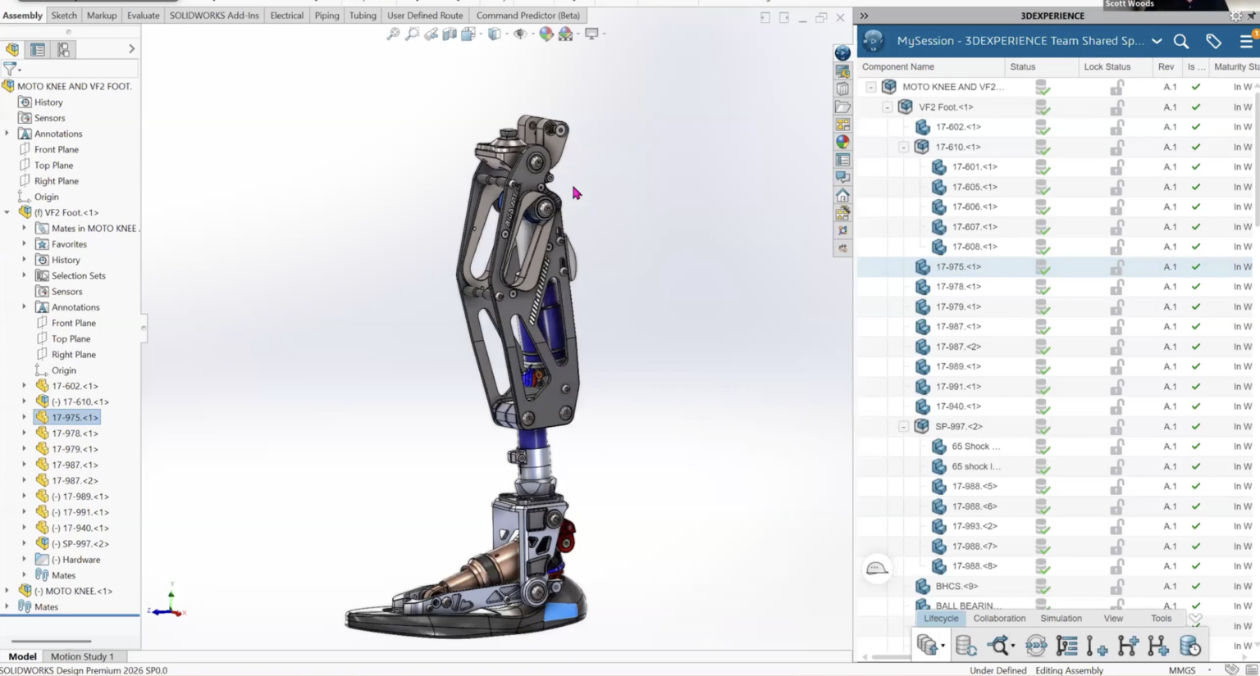This screenshot has width=1260, height=676.
Task: Click the Home icon in the 3DEXPERIENCE sidebar
Action: coord(842,195)
